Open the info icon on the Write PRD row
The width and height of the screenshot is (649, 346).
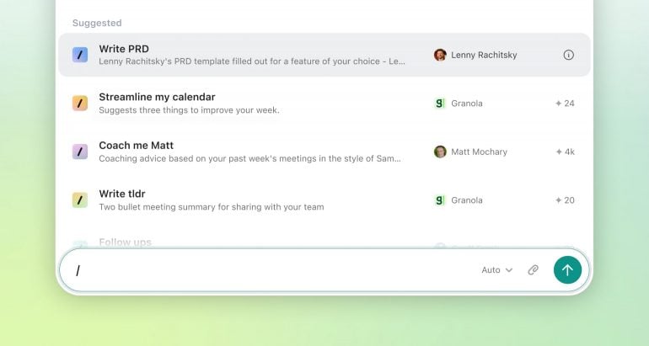click(x=568, y=55)
